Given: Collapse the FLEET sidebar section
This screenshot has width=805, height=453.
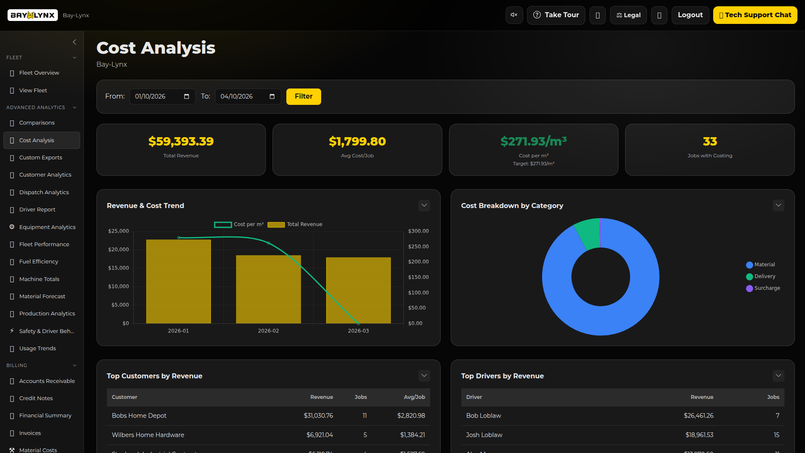Looking at the screenshot, I should click(x=75, y=57).
